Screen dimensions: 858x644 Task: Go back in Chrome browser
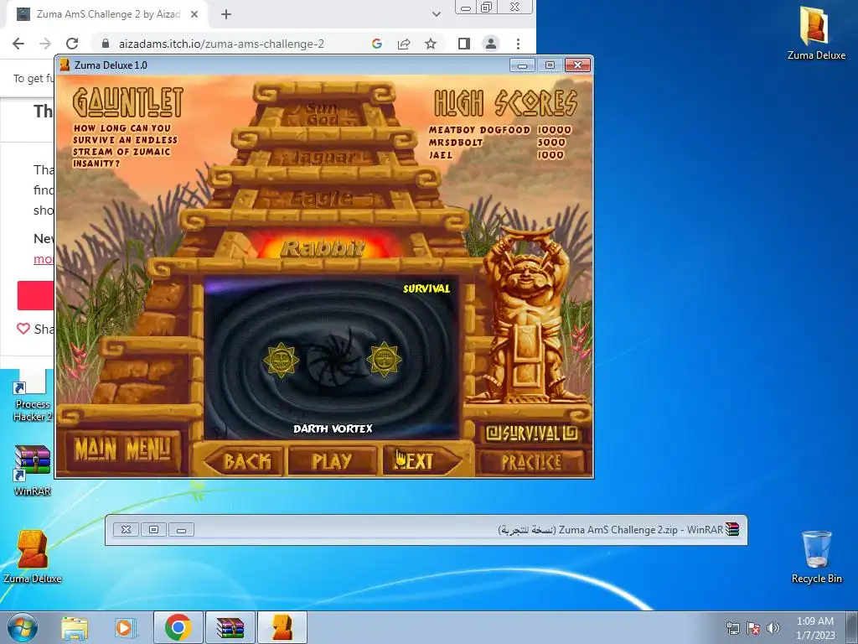pyautogui.click(x=18, y=44)
